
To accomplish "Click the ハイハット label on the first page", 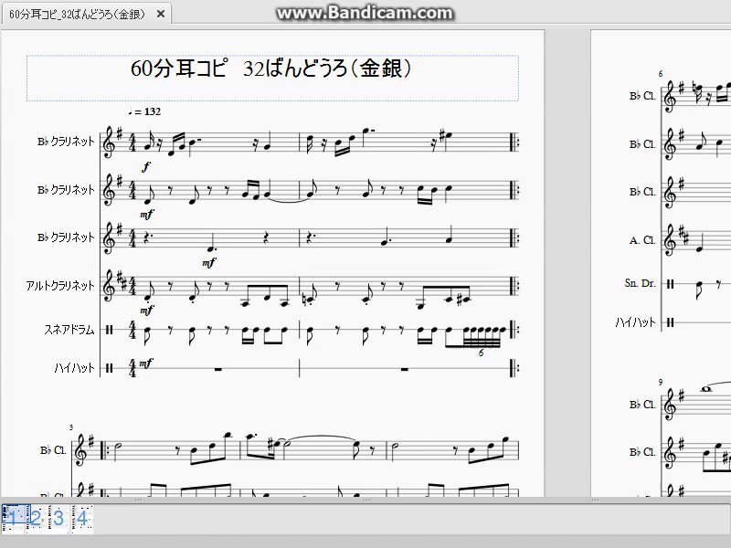I will click(75, 368).
